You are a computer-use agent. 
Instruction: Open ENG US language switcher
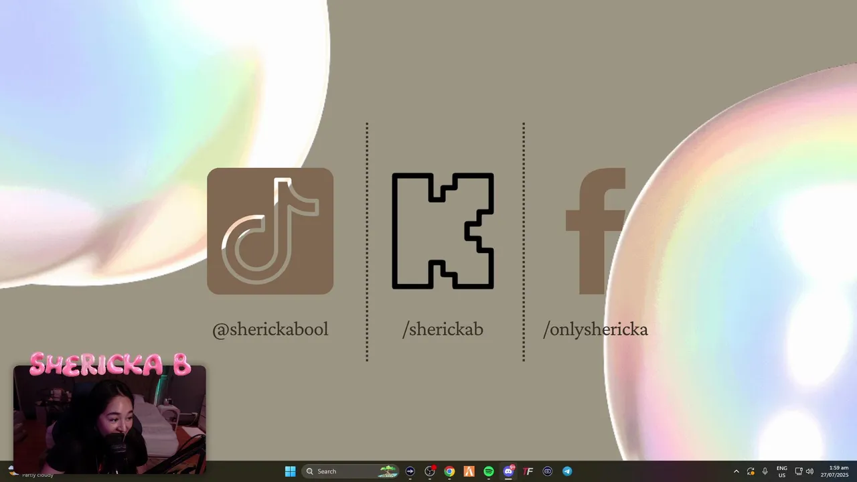pos(781,471)
